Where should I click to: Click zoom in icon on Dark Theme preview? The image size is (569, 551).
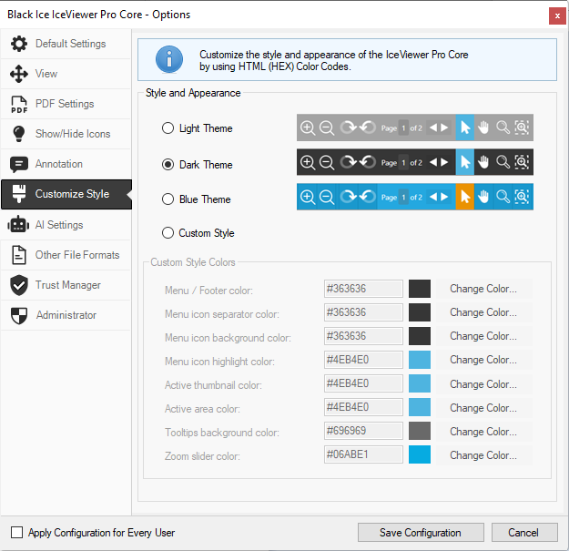[308, 162]
